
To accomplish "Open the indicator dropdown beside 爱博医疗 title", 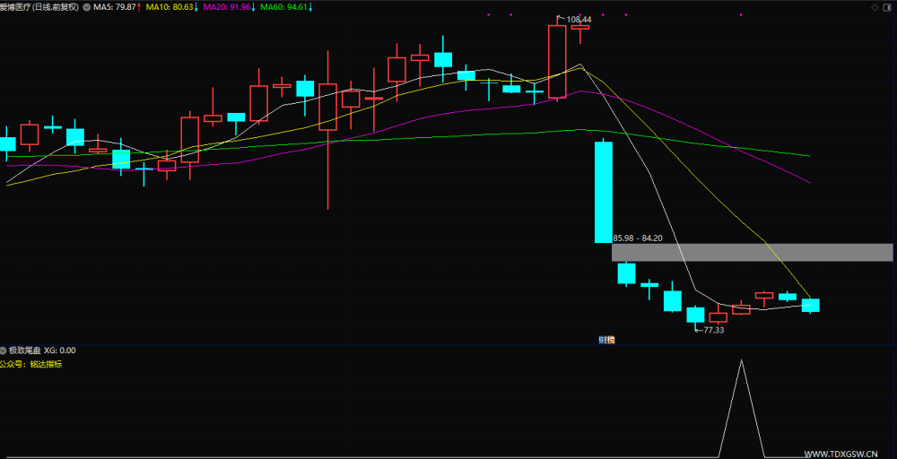I will 86,7.
